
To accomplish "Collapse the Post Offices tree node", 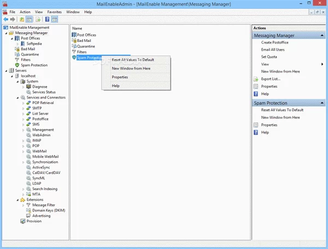I will click(12, 39).
